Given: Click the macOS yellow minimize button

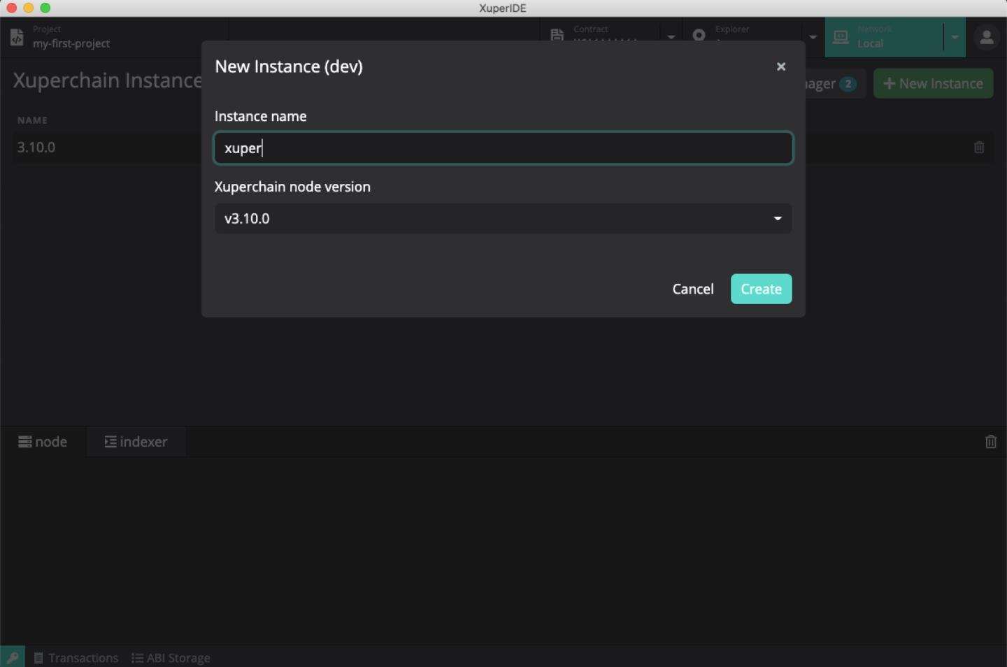Looking at the screenshot, I should (29, 8).
